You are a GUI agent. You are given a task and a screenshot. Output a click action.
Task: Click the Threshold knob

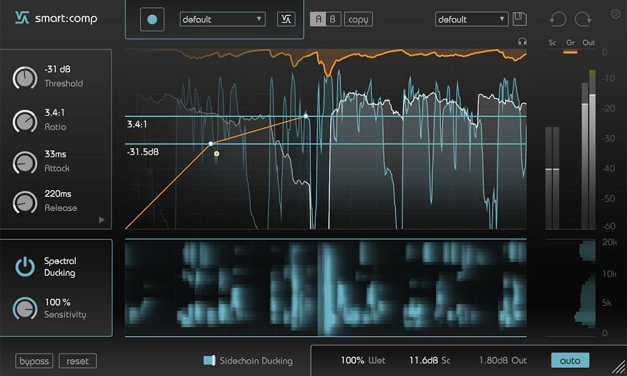25,78
